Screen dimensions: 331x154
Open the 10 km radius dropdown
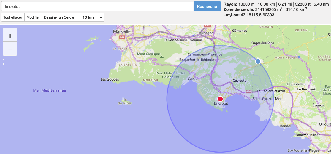pyautogui.click(x=90, y=17)
